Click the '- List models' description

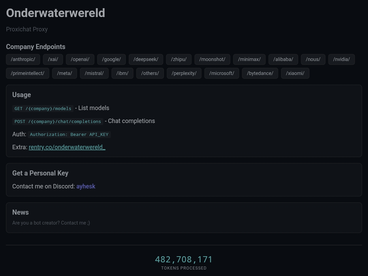click(92, 108)
